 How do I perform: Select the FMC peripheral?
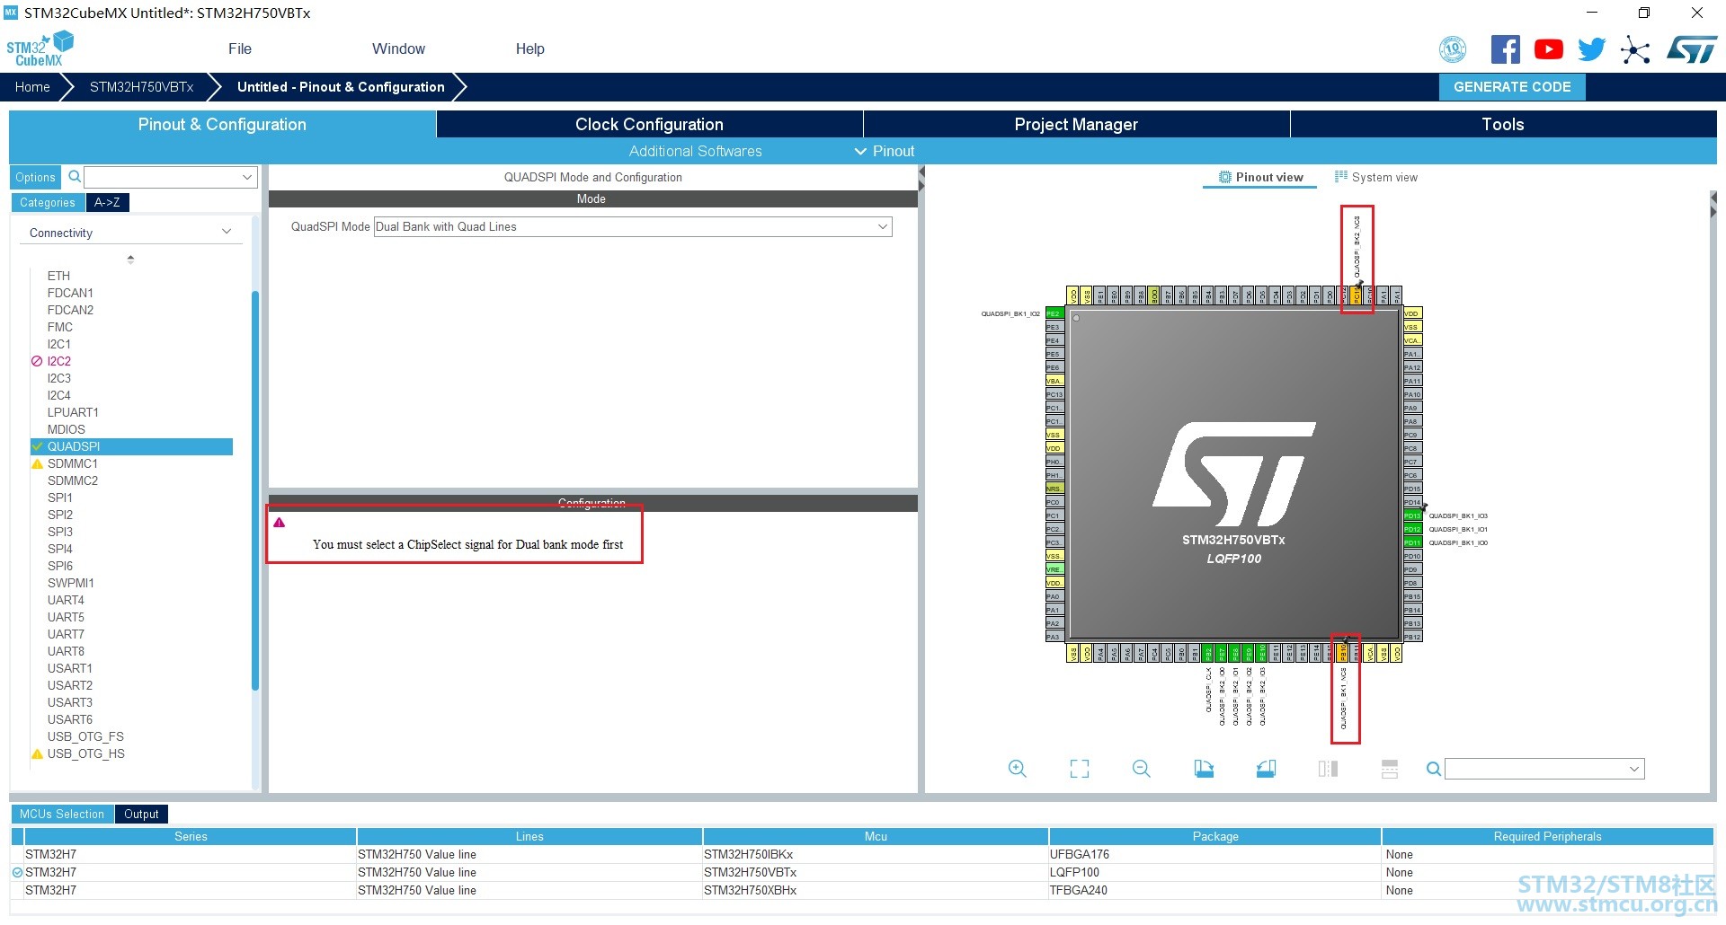60,327
